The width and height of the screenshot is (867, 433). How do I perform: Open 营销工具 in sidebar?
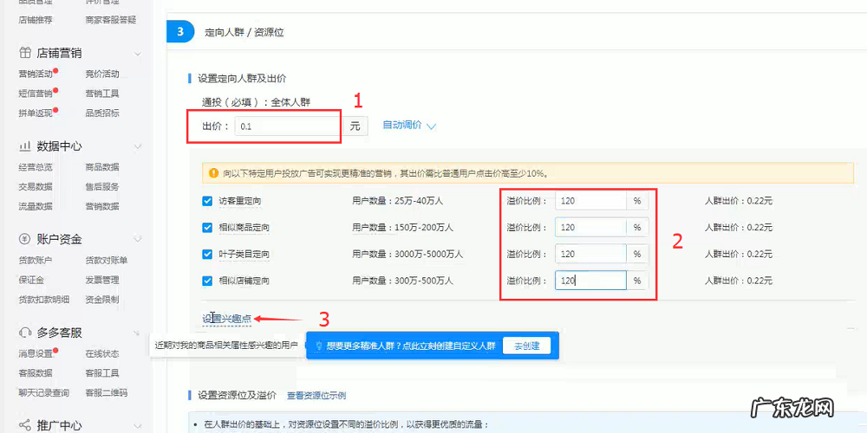click(x=102, y=94)
